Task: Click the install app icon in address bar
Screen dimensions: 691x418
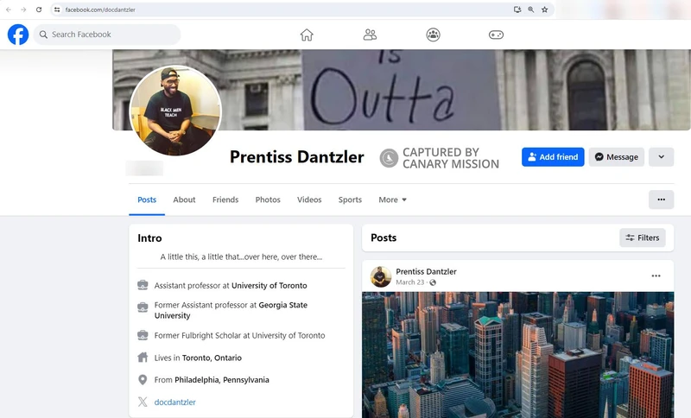Action: [517, 9]
